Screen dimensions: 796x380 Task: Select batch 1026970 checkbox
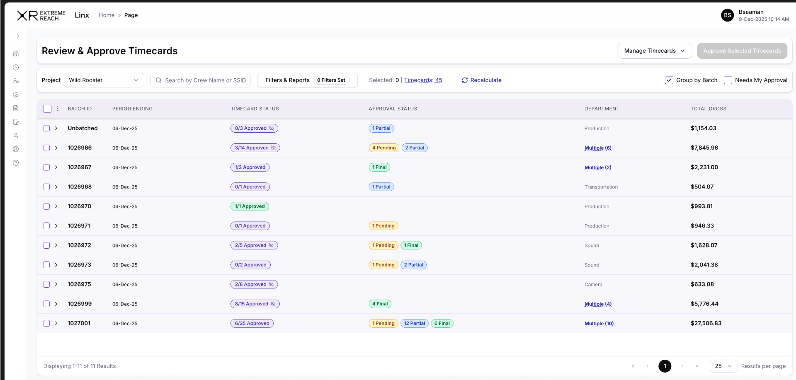coord(46,206)
